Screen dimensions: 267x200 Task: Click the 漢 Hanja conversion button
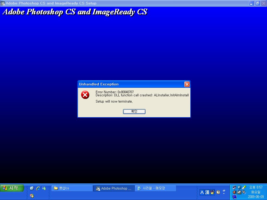pyautogui.click(x=207, y=192)
